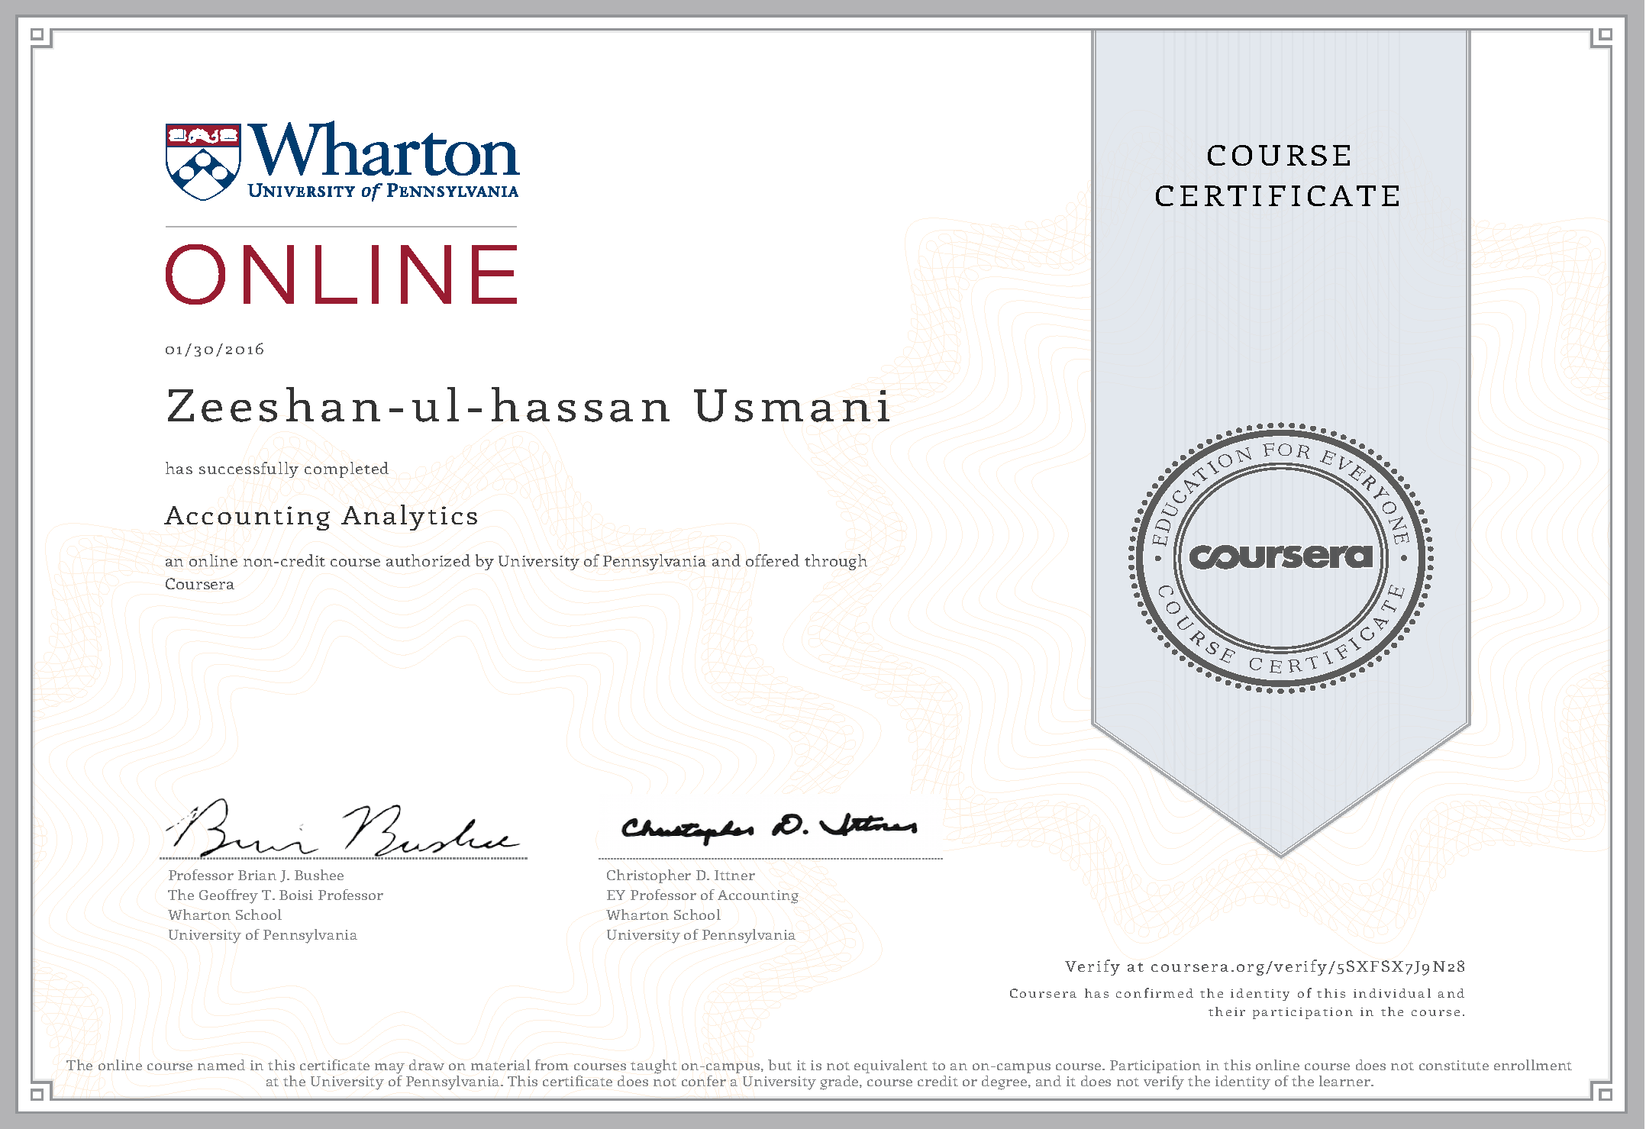Click the disclaimer line starting 'The online course named'
Screen dimensions: 1646x1129
click(x=818, y=1066)
